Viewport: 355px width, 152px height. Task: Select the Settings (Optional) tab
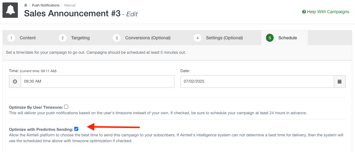click(224, 38)
